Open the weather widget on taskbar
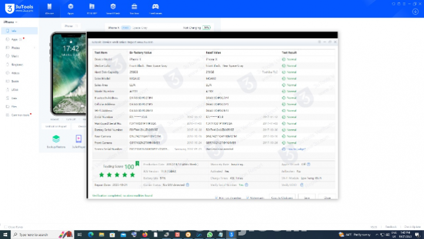The height and width of the screenshot is (239, 424). [x=355, y=235]
